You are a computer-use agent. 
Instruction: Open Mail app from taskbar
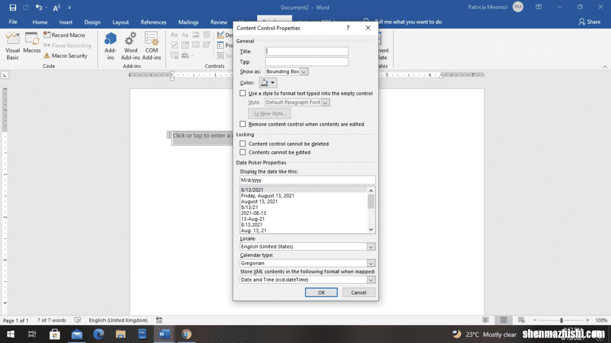pos(77,334)
